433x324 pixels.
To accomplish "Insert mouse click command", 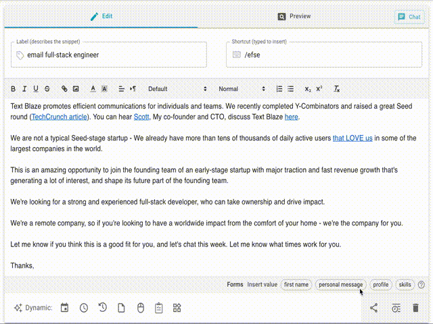I will pyautogui.click(x=141, y=308).
